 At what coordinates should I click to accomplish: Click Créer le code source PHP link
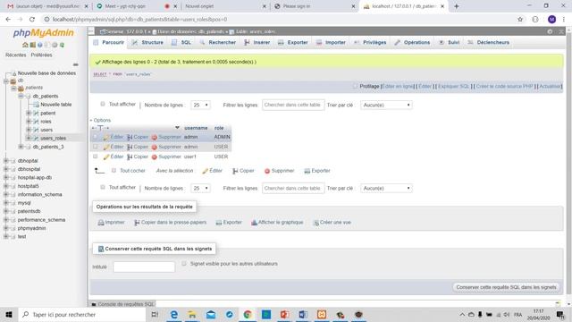pos(504,87)
